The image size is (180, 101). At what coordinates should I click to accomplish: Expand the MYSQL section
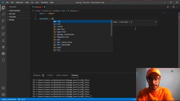click(18, 20)
